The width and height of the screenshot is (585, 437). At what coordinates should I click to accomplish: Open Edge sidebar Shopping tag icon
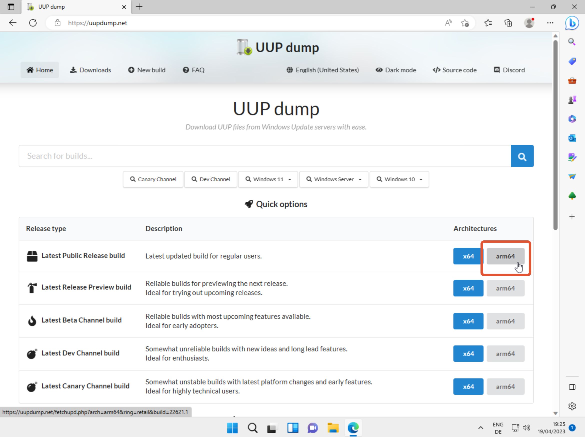coord(572,61)
